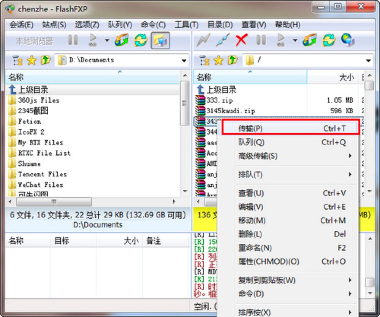
Task: Pause the local pane transfer
Action: tap(73, 40)
